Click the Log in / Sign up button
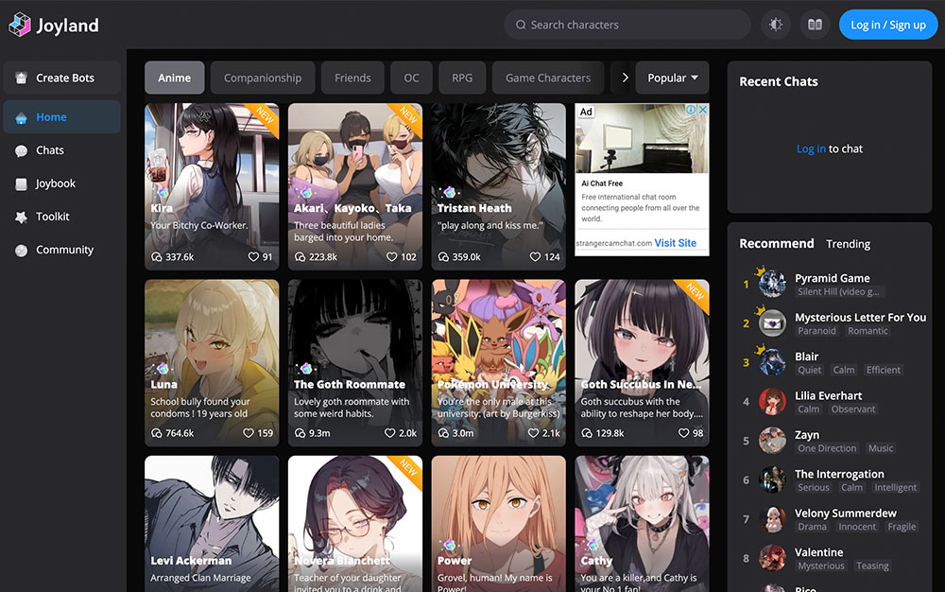The image size is (945, 592). point(887,25)
